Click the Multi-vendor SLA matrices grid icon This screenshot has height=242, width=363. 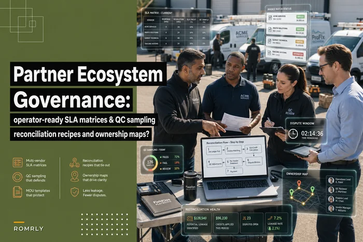click(18, 163)
